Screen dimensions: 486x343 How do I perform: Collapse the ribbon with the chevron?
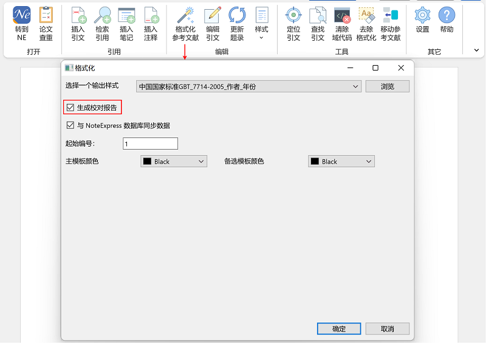(x=476, y=50)
